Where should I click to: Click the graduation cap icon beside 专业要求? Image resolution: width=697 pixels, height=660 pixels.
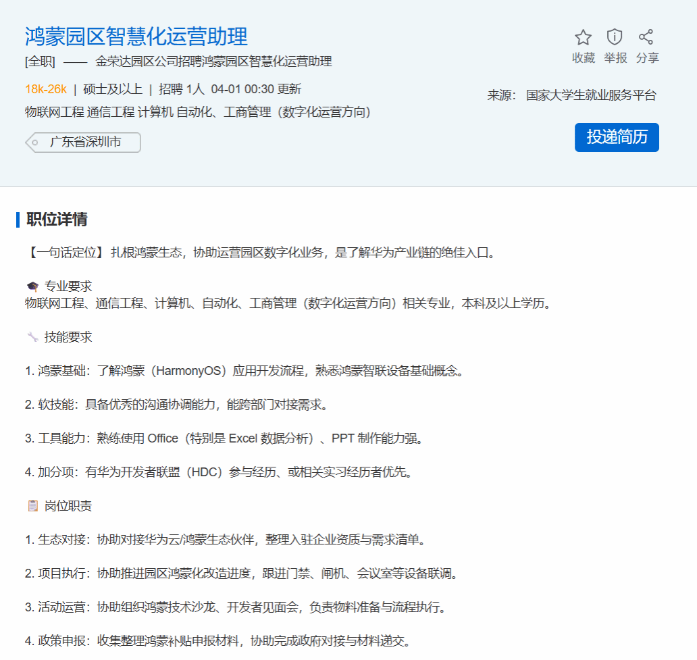pos(32,286)
